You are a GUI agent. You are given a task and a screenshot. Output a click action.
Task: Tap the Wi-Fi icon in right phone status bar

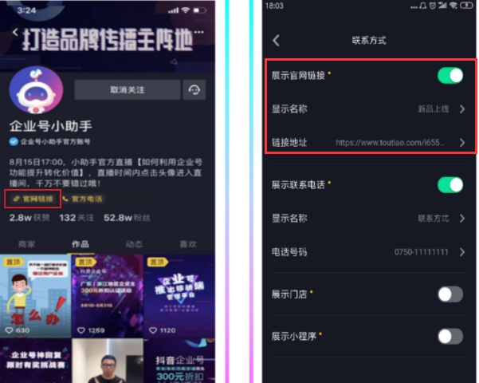tap(453, 6)
